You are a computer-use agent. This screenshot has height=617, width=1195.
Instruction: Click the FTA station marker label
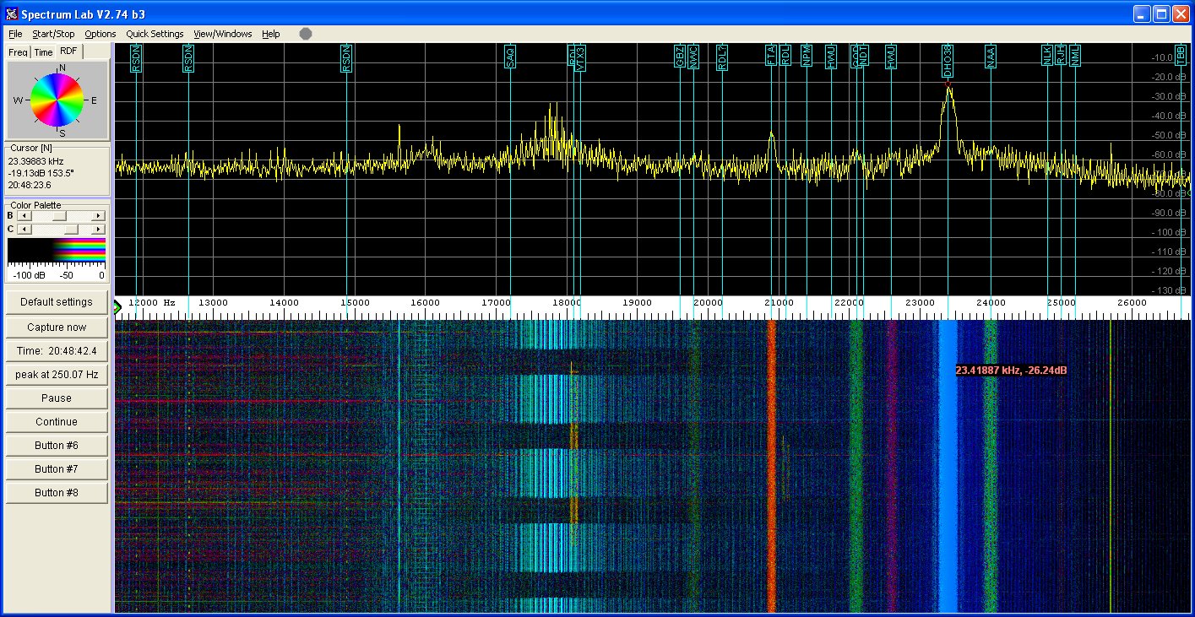coord(771,56)
